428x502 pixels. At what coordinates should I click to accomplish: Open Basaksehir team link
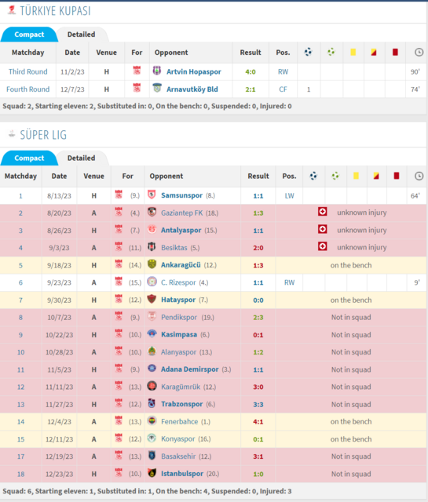tap(178, 457)
